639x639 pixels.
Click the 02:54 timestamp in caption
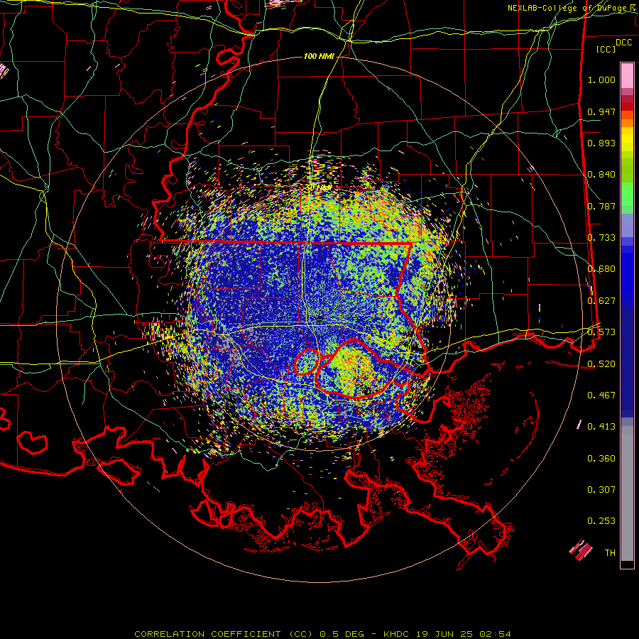click(x=496, y=634)
